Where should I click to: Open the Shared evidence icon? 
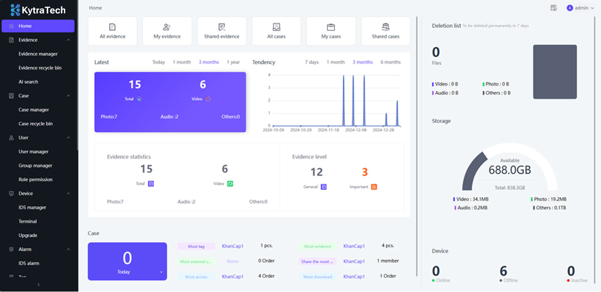point(222,27)
